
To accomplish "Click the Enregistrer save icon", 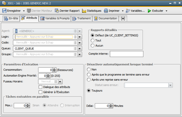I will click(x=4, y=11).
